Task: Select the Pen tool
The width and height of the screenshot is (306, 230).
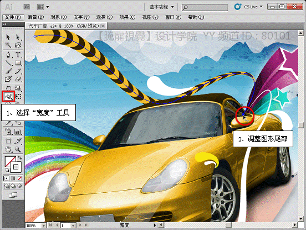Action: click(8, 54)
